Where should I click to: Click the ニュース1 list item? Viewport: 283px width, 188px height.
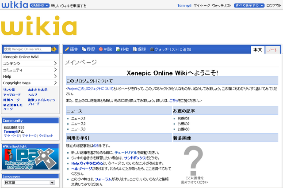[78, 118]
